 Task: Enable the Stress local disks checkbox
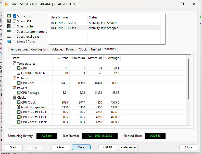pos(15,37)
